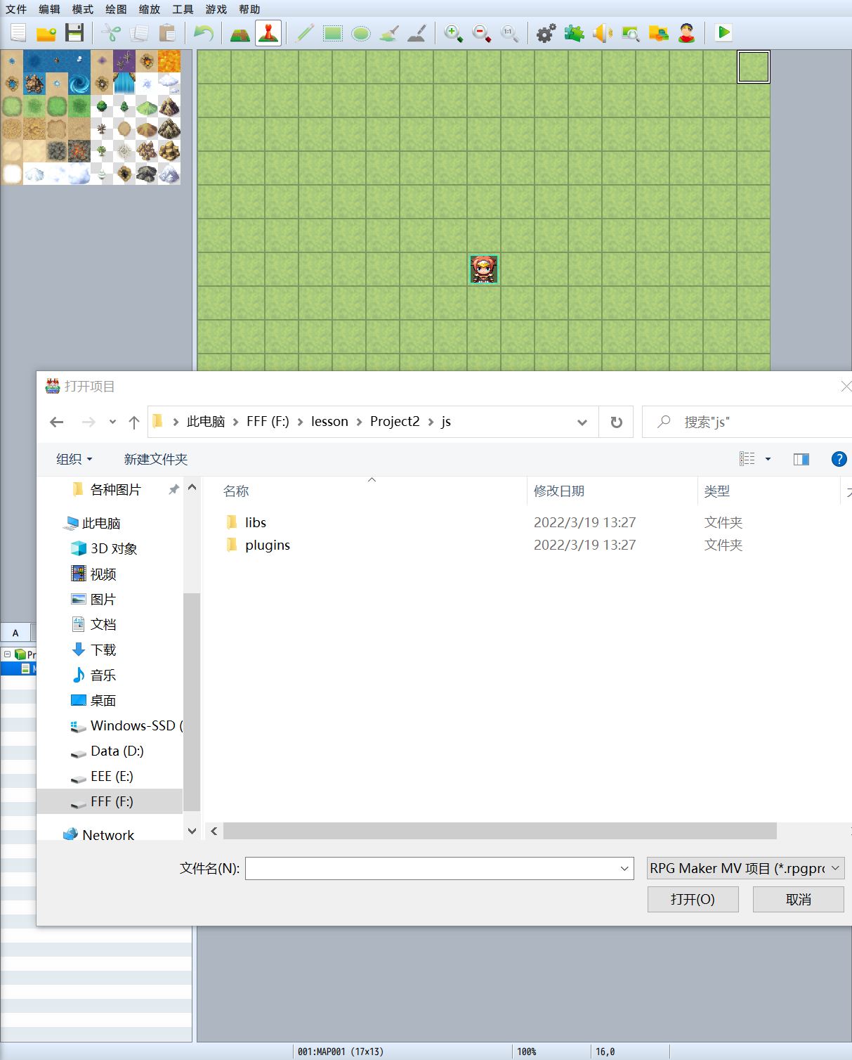Open the recent locations dropdown arrow

click(112, 422)
